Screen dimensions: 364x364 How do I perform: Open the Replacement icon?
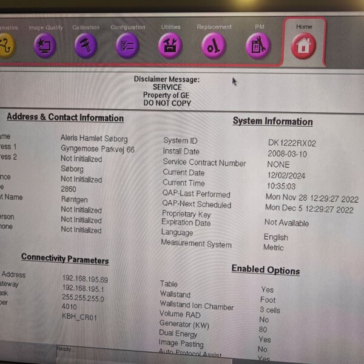pyautogui.click(x=214, y=46)
